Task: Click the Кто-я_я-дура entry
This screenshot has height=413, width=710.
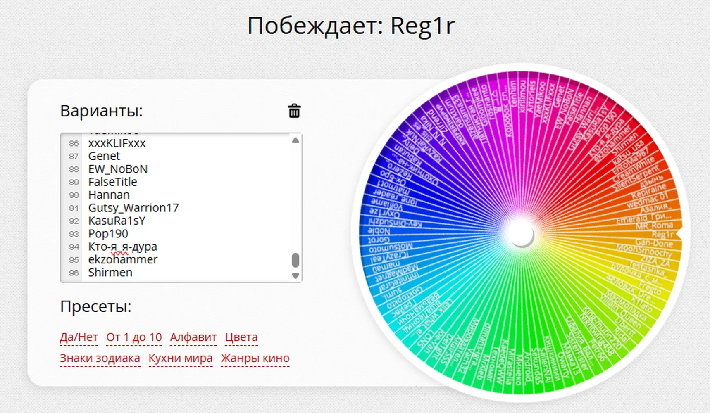Action: click(123, 247)
